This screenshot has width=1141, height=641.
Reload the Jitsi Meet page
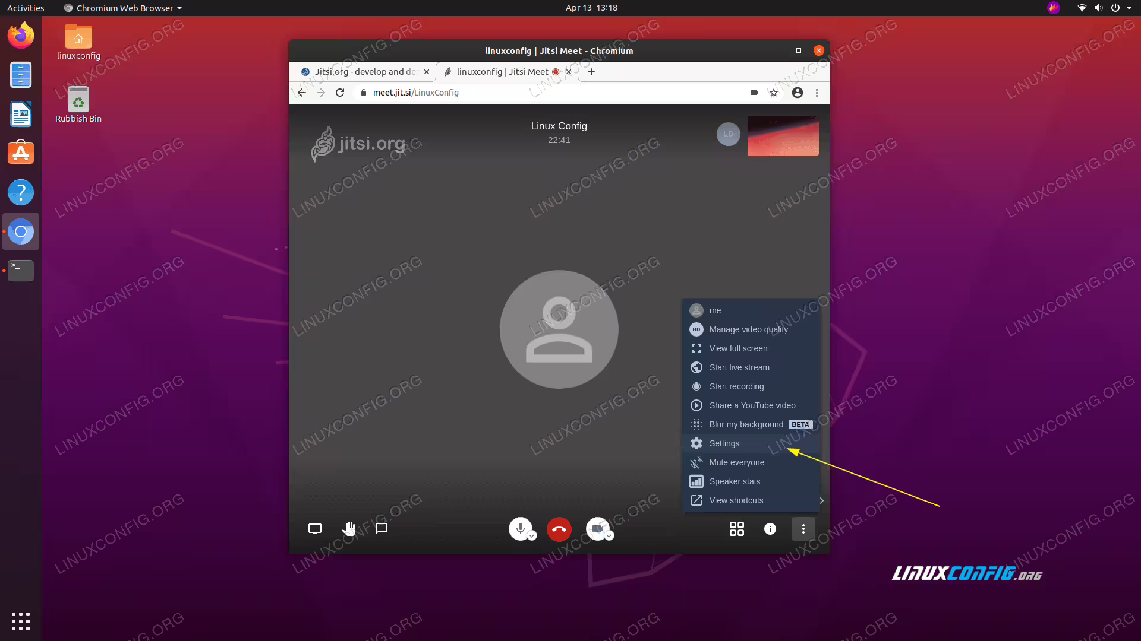click(340, 93)
